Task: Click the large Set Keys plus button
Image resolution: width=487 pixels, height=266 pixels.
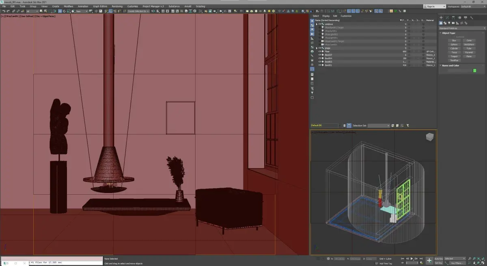Action: [x=429, y=260]
